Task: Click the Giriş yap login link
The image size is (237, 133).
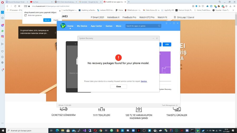Action: pyautogui.click(x=181, y=17)
